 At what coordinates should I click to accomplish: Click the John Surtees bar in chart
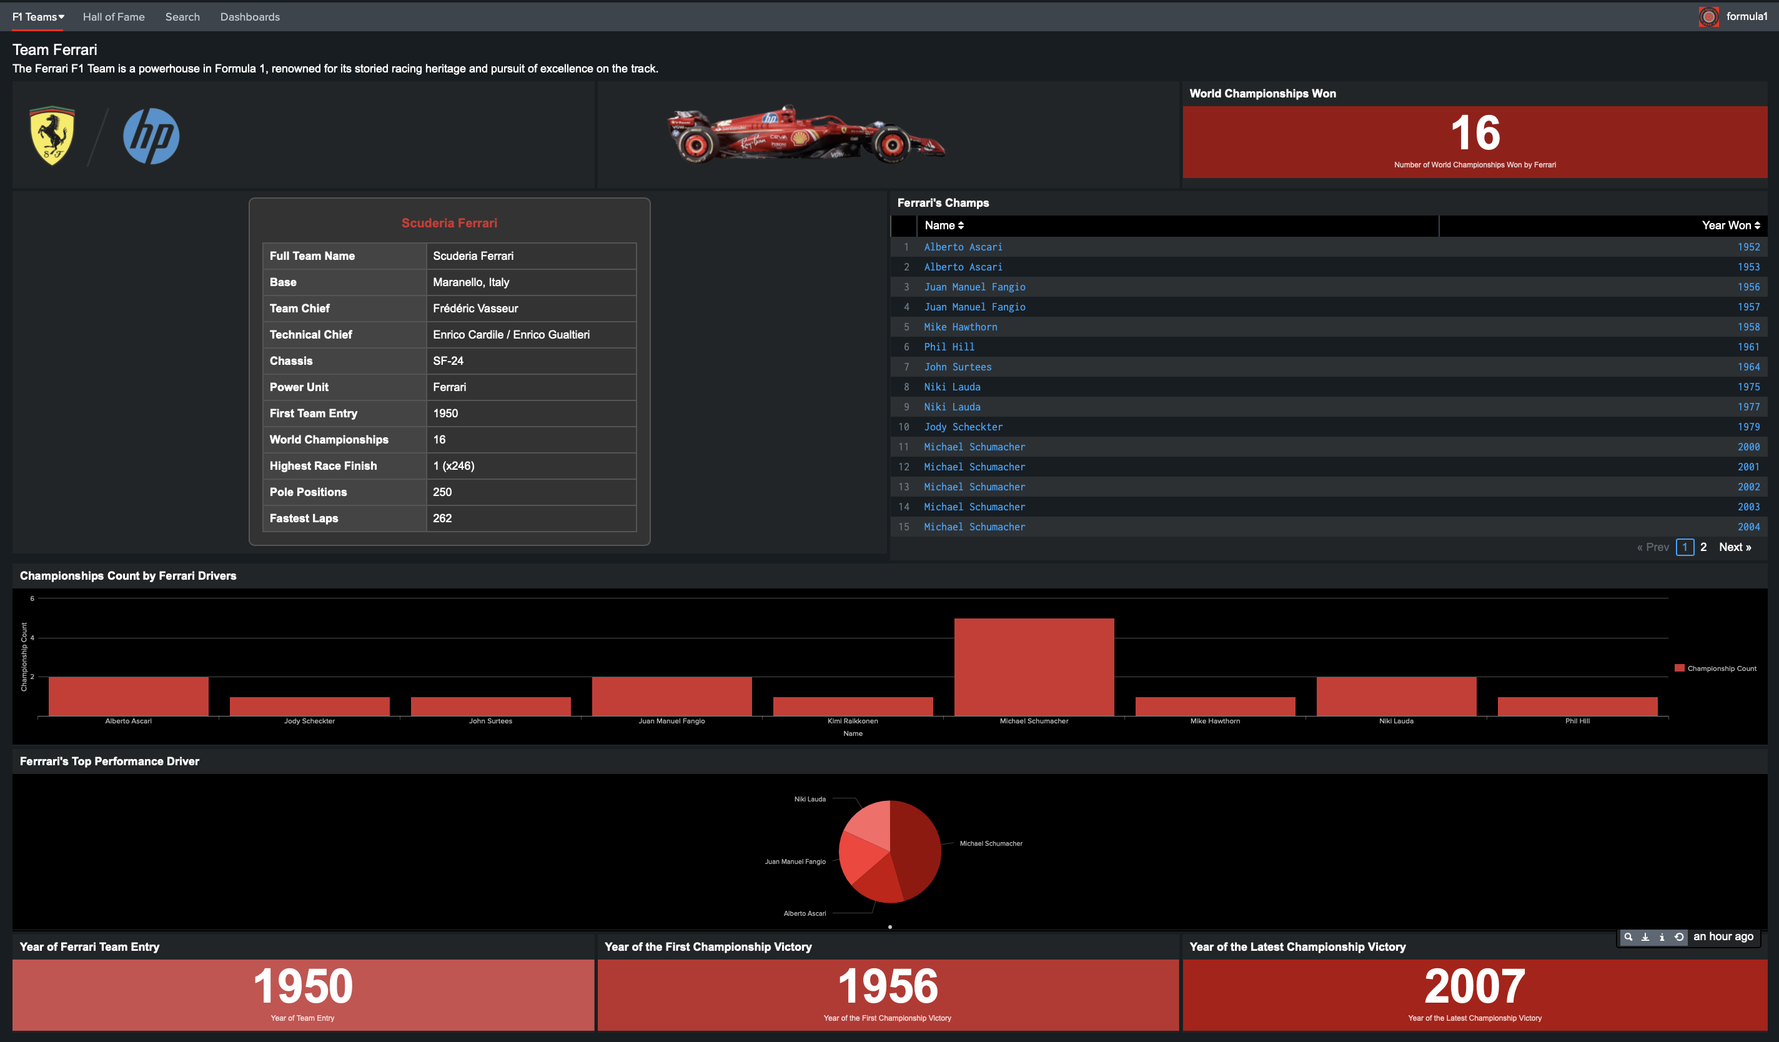490,707
